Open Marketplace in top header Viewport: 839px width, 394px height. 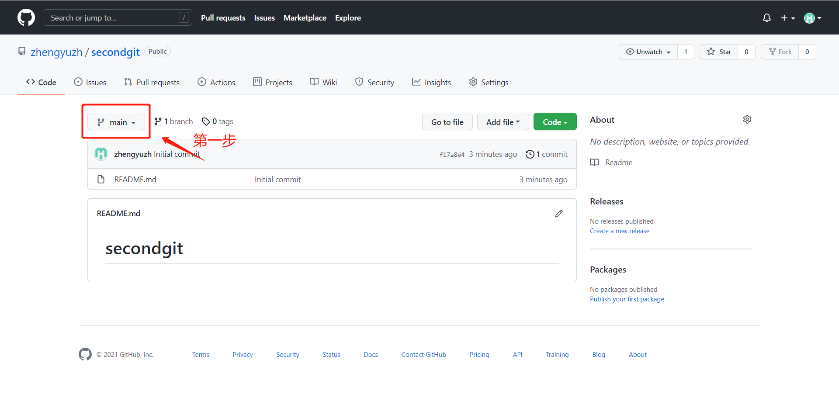coord(305,18)
